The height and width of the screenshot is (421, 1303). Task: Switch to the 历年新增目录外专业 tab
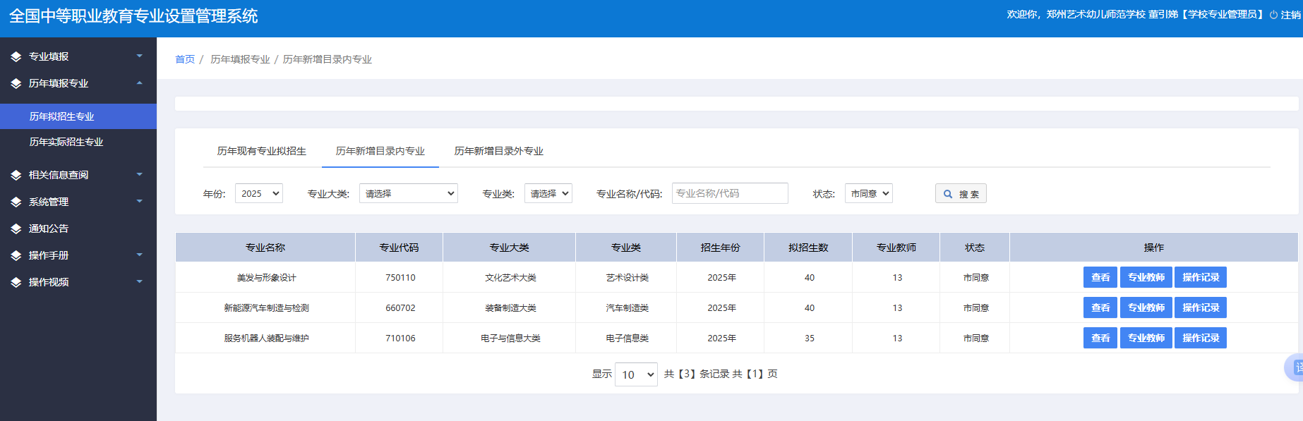pos(498,151)
